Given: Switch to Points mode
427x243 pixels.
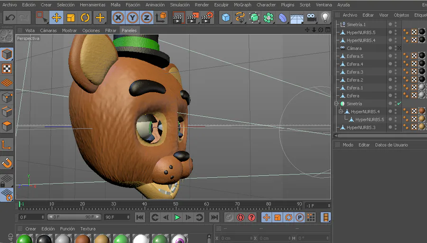Looking at the screenshot, I should click(7, 97).
